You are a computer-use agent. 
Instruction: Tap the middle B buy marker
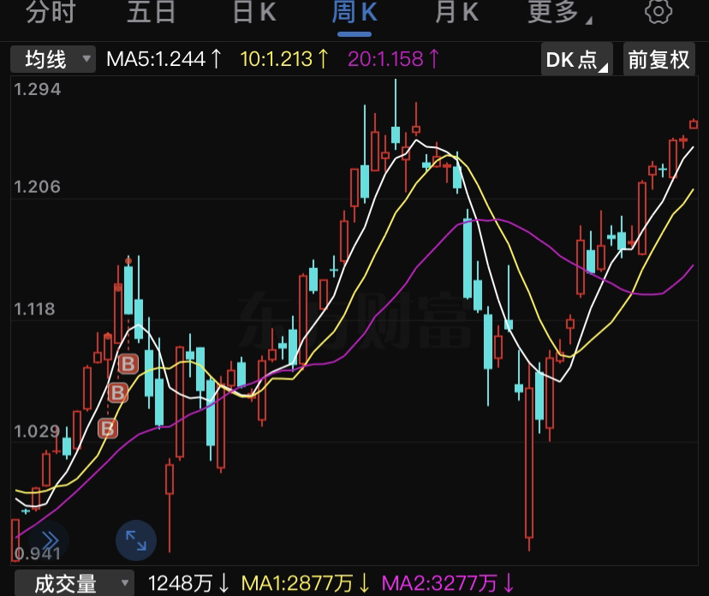pyautogui.click(x=118, y=393)
